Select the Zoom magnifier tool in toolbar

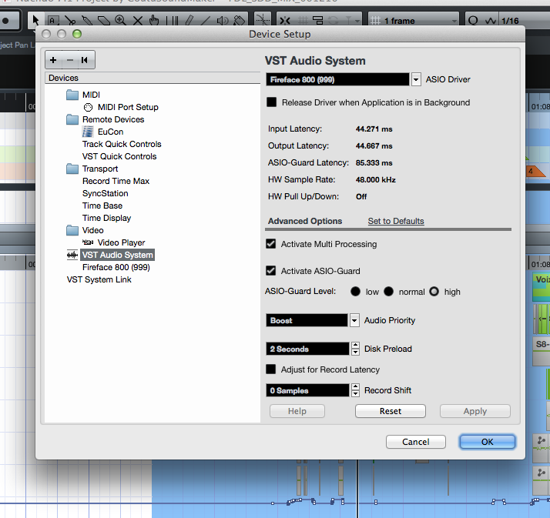tap(120, 21)
